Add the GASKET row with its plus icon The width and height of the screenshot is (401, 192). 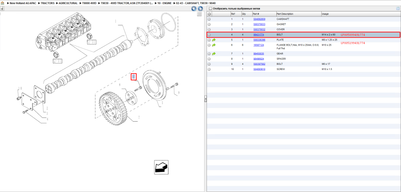(x=209, y=24)
